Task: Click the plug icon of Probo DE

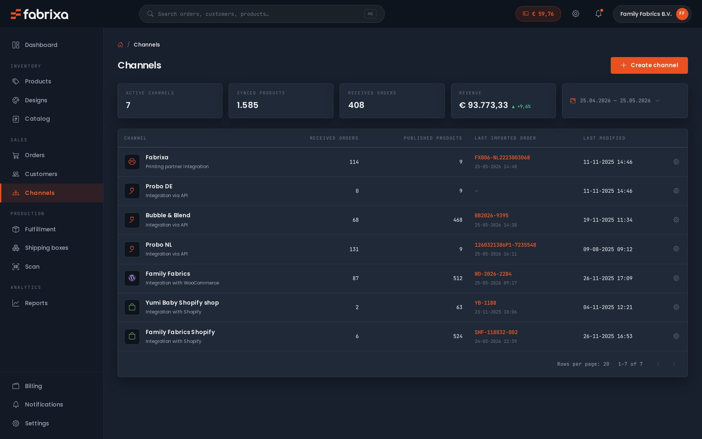Action: [x=132, y=191]
